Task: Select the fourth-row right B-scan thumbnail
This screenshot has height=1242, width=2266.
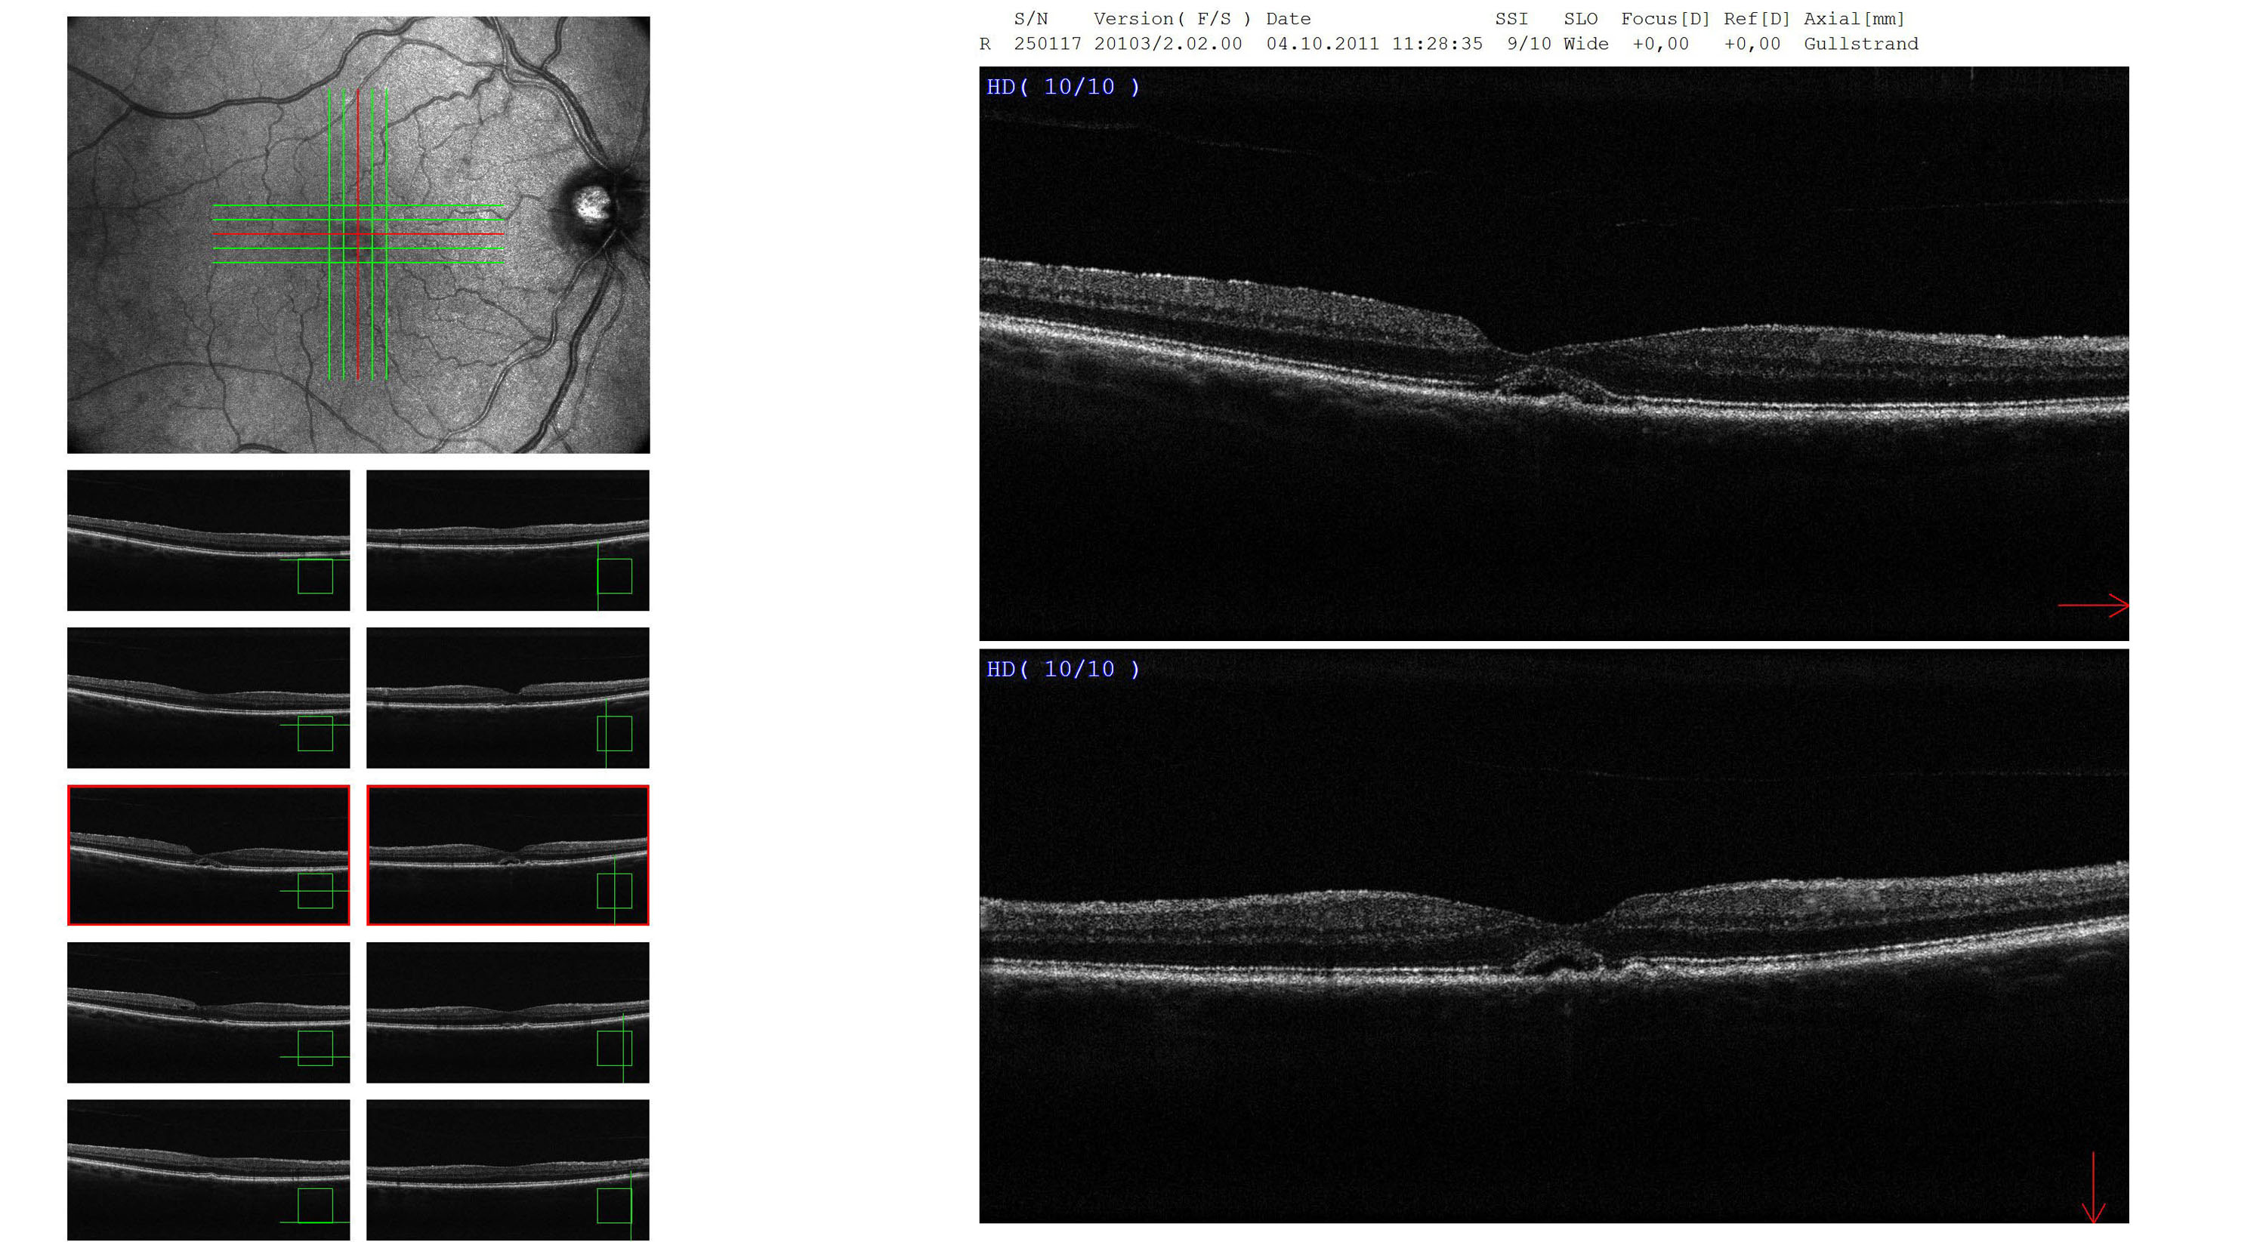Action: tap(508, 1012)
